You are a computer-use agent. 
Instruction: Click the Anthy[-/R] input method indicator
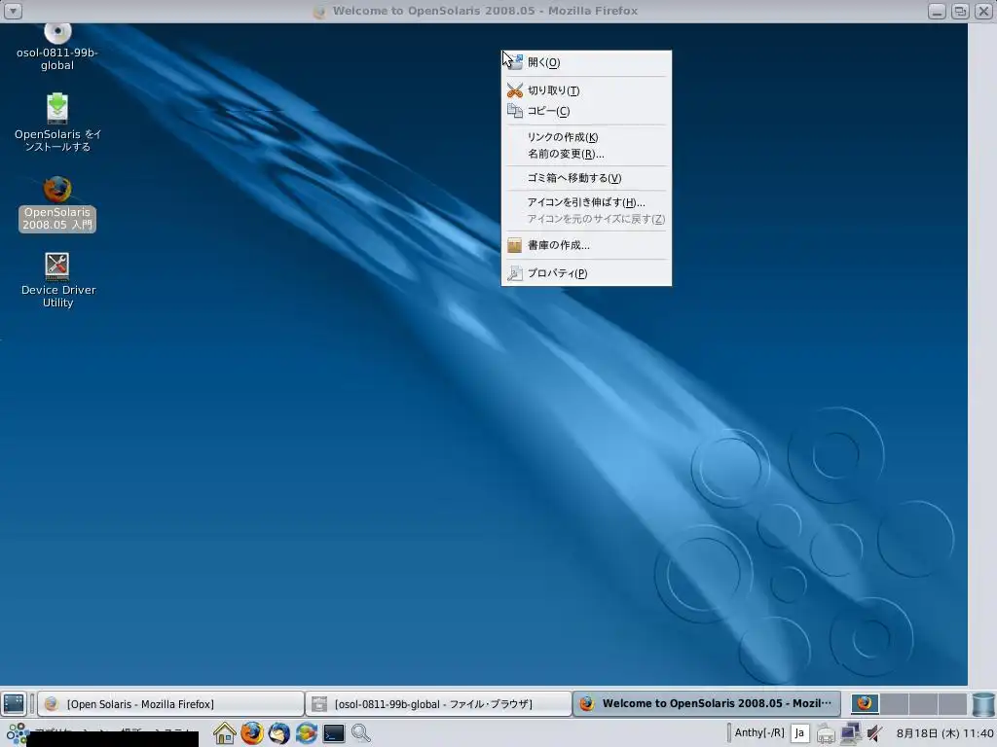point(759,733)
